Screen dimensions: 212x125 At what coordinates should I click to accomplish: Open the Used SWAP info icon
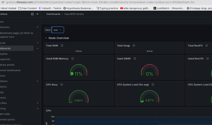(135, 58)
